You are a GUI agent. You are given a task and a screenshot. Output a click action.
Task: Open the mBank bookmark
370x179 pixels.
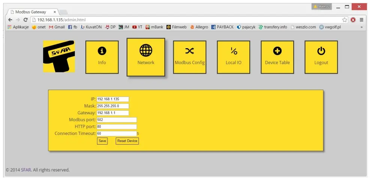tap(154, 27)
